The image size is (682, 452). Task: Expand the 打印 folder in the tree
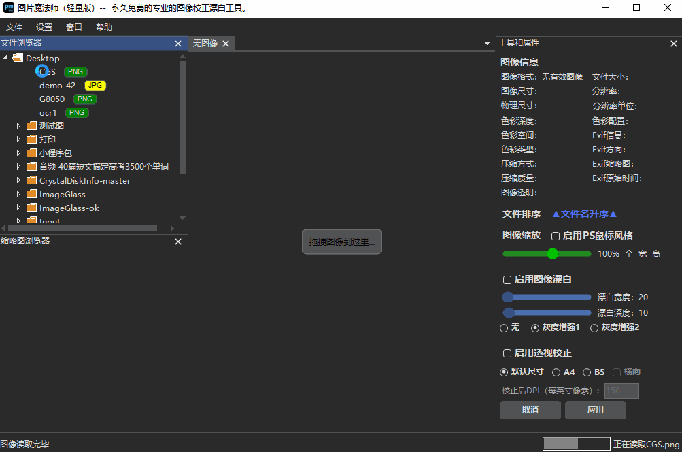point(18,139)
